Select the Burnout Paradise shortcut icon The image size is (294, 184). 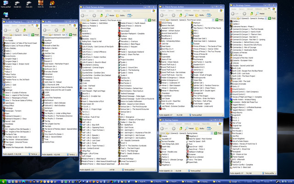(x=160, y=141)
